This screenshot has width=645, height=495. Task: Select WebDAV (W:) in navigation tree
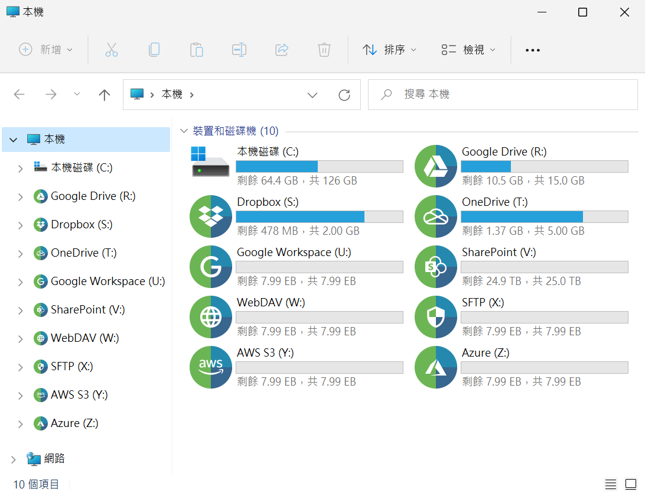point(77,338)
